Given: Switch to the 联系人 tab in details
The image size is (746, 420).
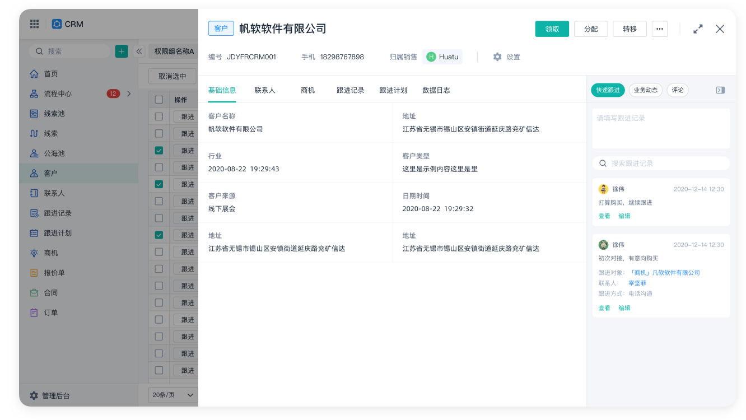Looking at the screenshot, I should 265,90.
